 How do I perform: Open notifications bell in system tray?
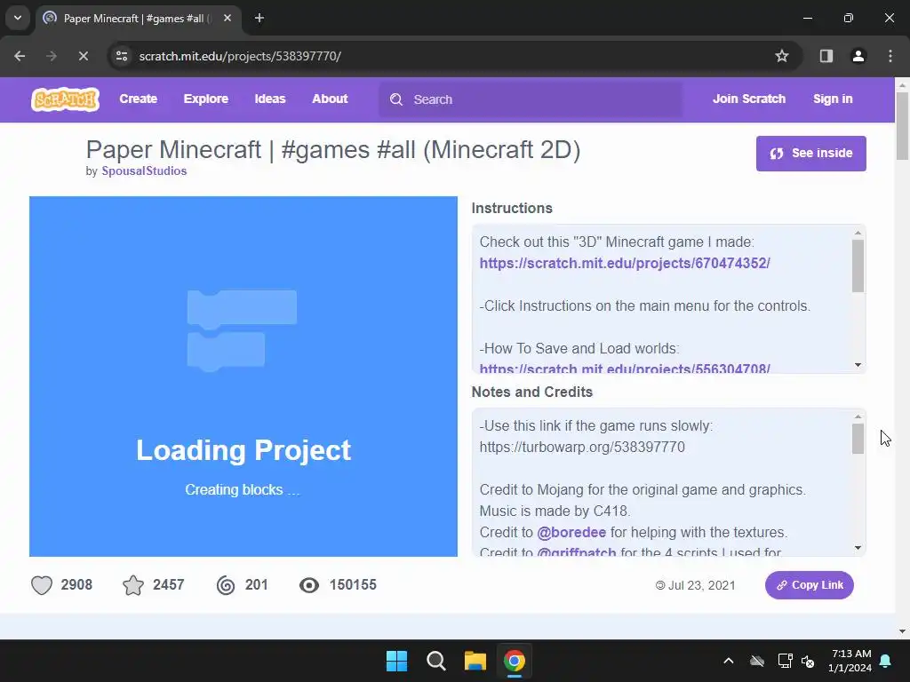886,661
